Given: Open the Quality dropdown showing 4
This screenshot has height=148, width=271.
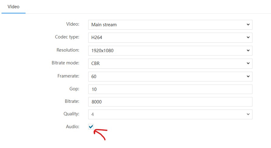Looking at the screenshot, I should [170, 114].
